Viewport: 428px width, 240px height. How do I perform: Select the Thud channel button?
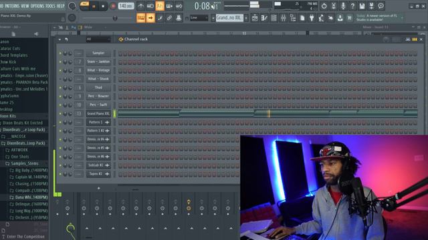(x=98, y=87)
